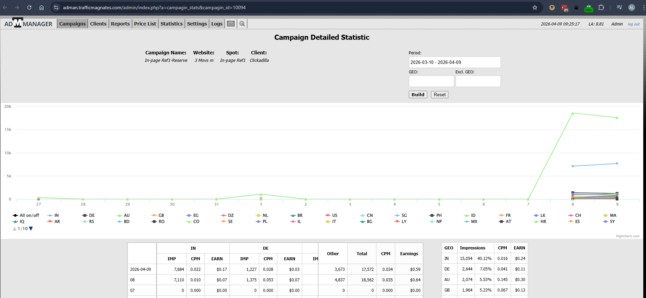The width and height of the screenshot is (646, 298).
Task: Open the AL profile avatar
Action: click(631, 7)
